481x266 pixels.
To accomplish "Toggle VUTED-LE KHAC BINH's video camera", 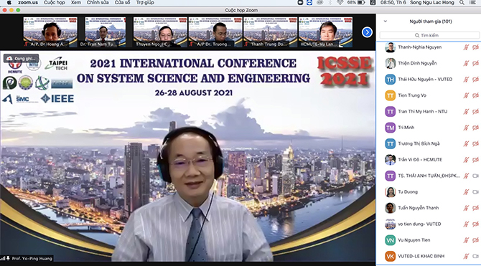I will 475,256.
